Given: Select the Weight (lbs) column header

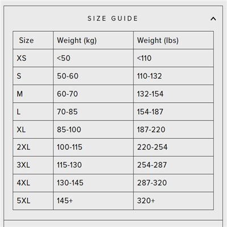Looking at the screenshot, I should (174, 40).
